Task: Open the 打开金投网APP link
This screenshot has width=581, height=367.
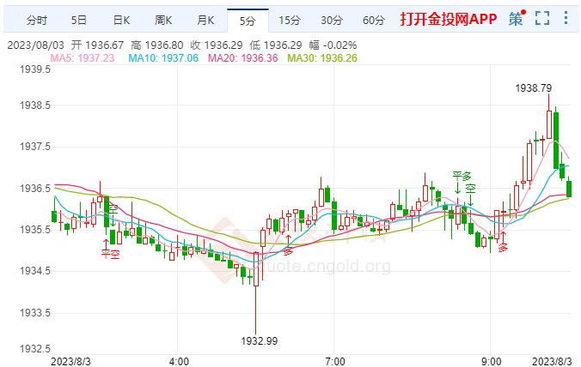Action: coord(449,19)
